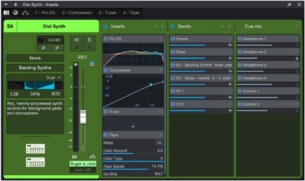Disable the Reverb send power button
The image size is (305, 181).
coord(173,39)
